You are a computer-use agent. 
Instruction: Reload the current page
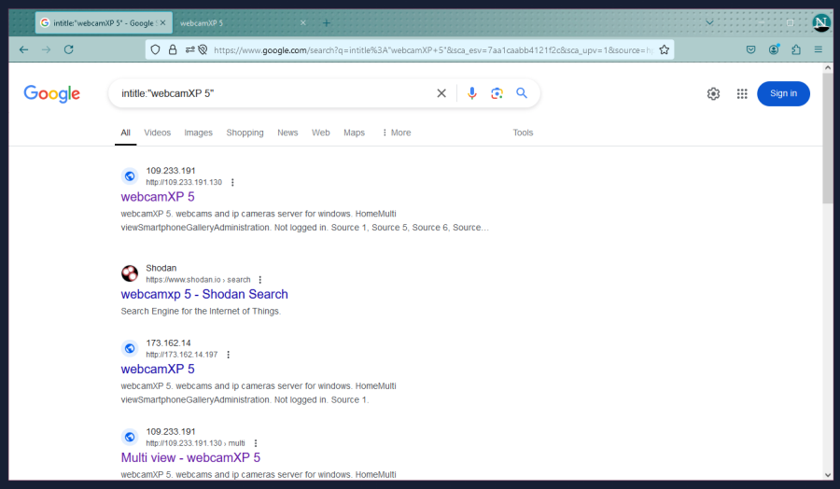pyautogui.click(x=68, y=49)
